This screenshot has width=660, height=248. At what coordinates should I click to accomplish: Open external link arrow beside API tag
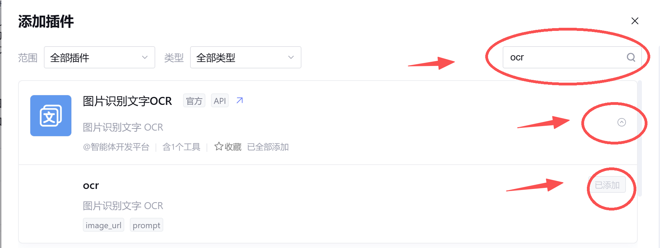tap(239, 100)
